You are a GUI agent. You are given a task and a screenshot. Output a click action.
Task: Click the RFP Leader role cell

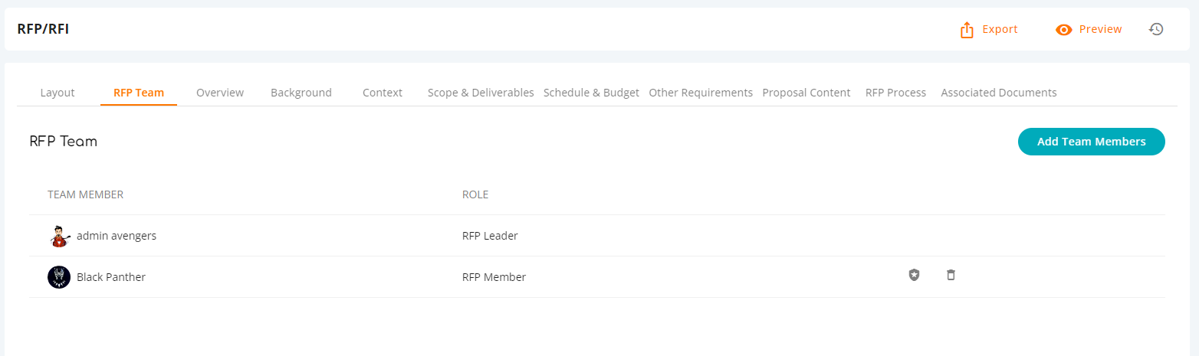490,236
